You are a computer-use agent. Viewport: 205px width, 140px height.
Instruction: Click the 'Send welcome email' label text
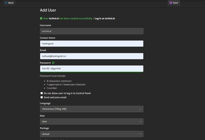pos(55,97)
